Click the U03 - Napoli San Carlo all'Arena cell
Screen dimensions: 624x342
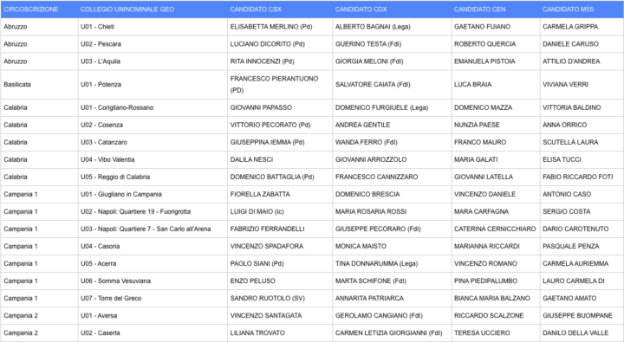(x=153, y=229)
